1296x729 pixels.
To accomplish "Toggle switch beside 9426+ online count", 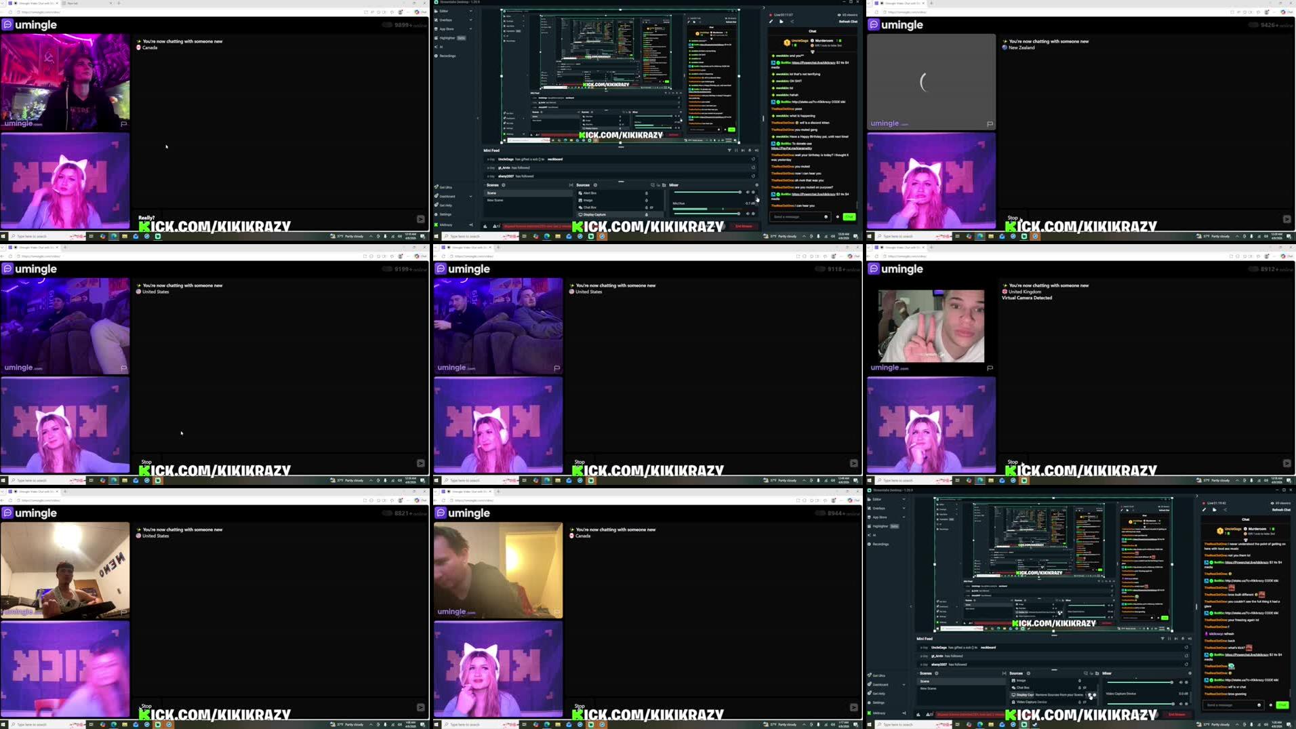I will [1253, 25].
